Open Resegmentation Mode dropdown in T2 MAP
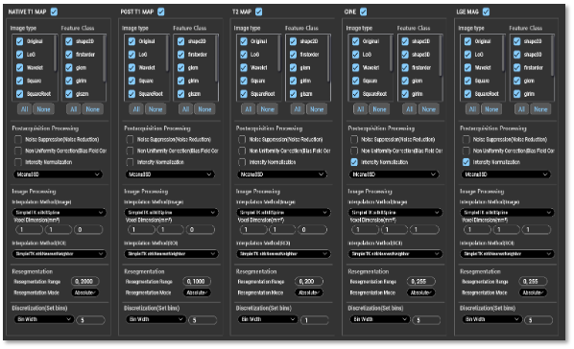This screenshot has width=574, height=349. (309, 292)
